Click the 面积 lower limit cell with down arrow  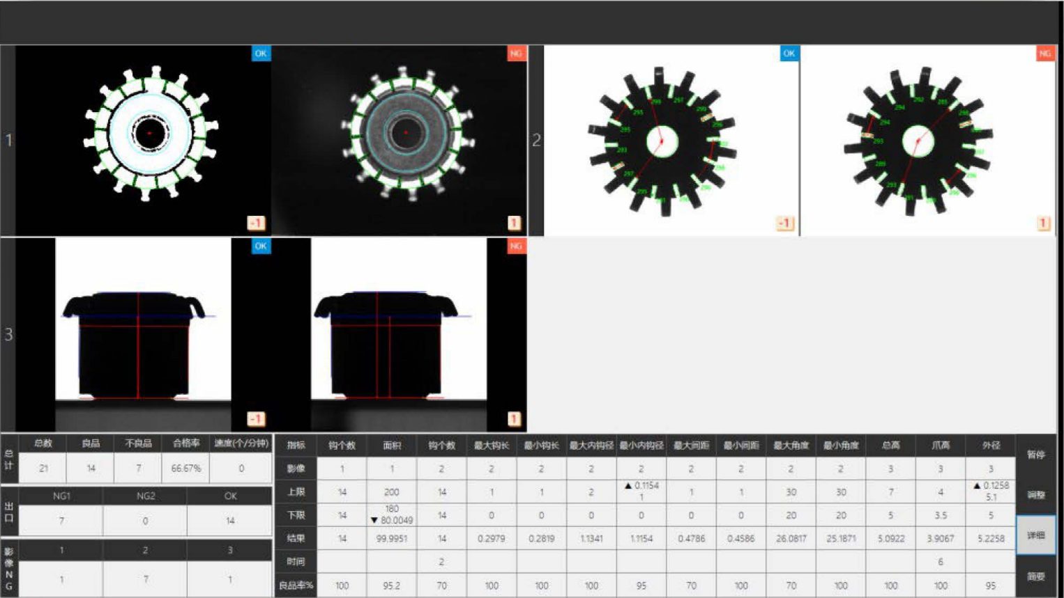coord(391,514)
